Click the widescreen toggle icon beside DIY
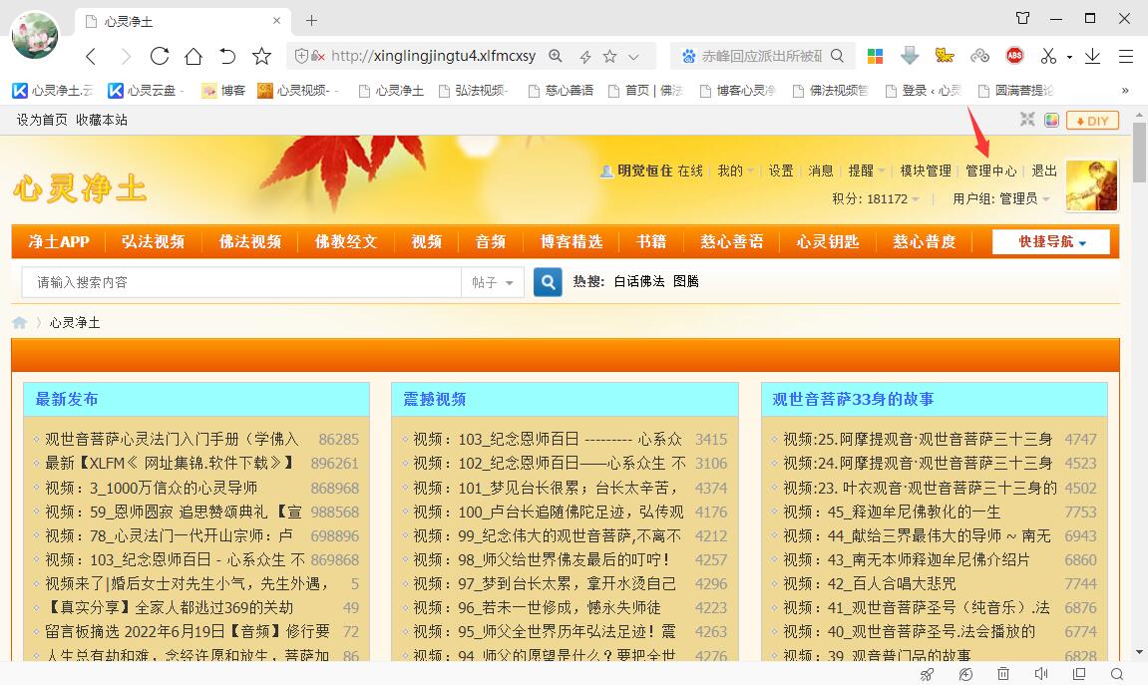 [x=1027, y=120]
